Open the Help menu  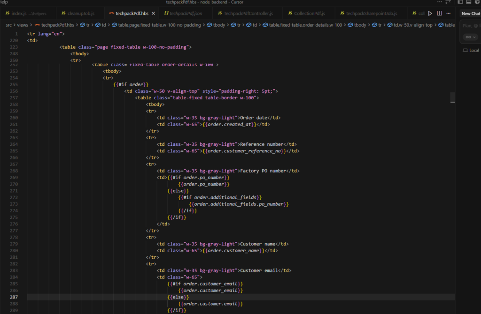3,2
